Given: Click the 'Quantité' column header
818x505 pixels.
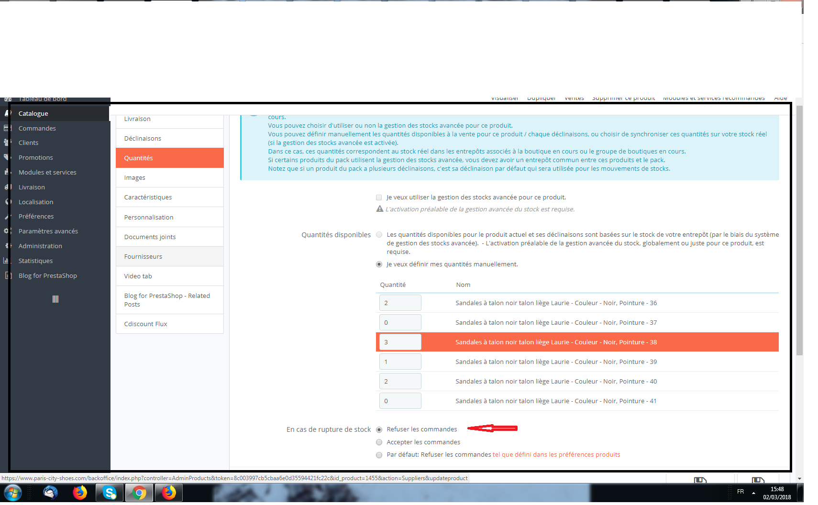Looking at the screenshot, I should (393, 285).
